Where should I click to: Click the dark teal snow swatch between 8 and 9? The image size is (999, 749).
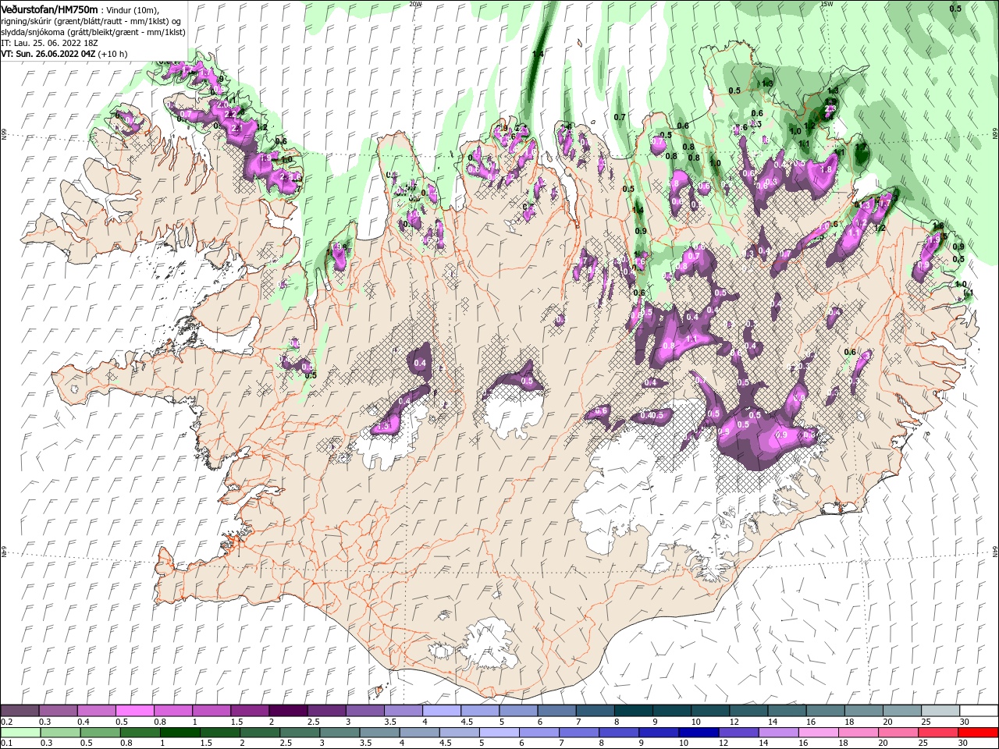[x=632, y=711]
